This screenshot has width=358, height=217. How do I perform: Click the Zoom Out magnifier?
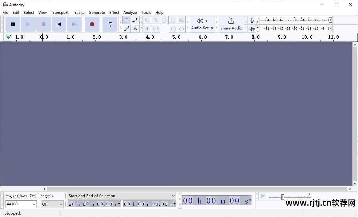(156, 20)
